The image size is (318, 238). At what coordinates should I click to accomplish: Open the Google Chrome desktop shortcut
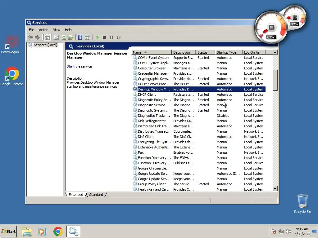(x=12, y=76)
